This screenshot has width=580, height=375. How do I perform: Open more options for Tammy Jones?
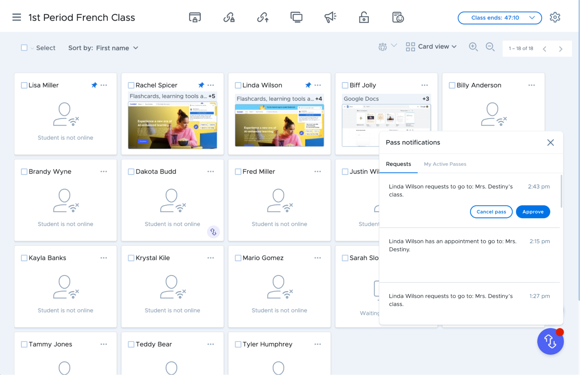tap(104, 344)
